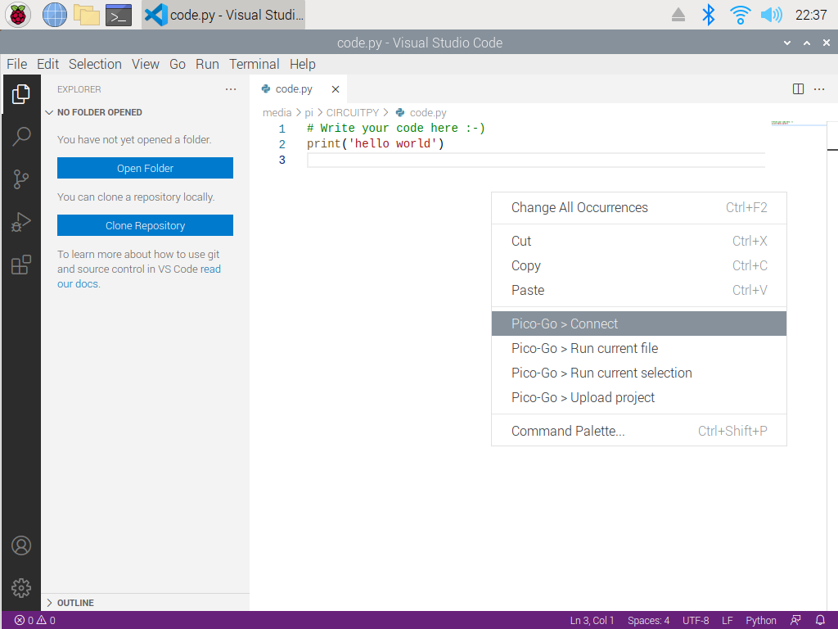838x629 pixels.
Task: Click the feedback icon in status bar
Action: point(795,621)
